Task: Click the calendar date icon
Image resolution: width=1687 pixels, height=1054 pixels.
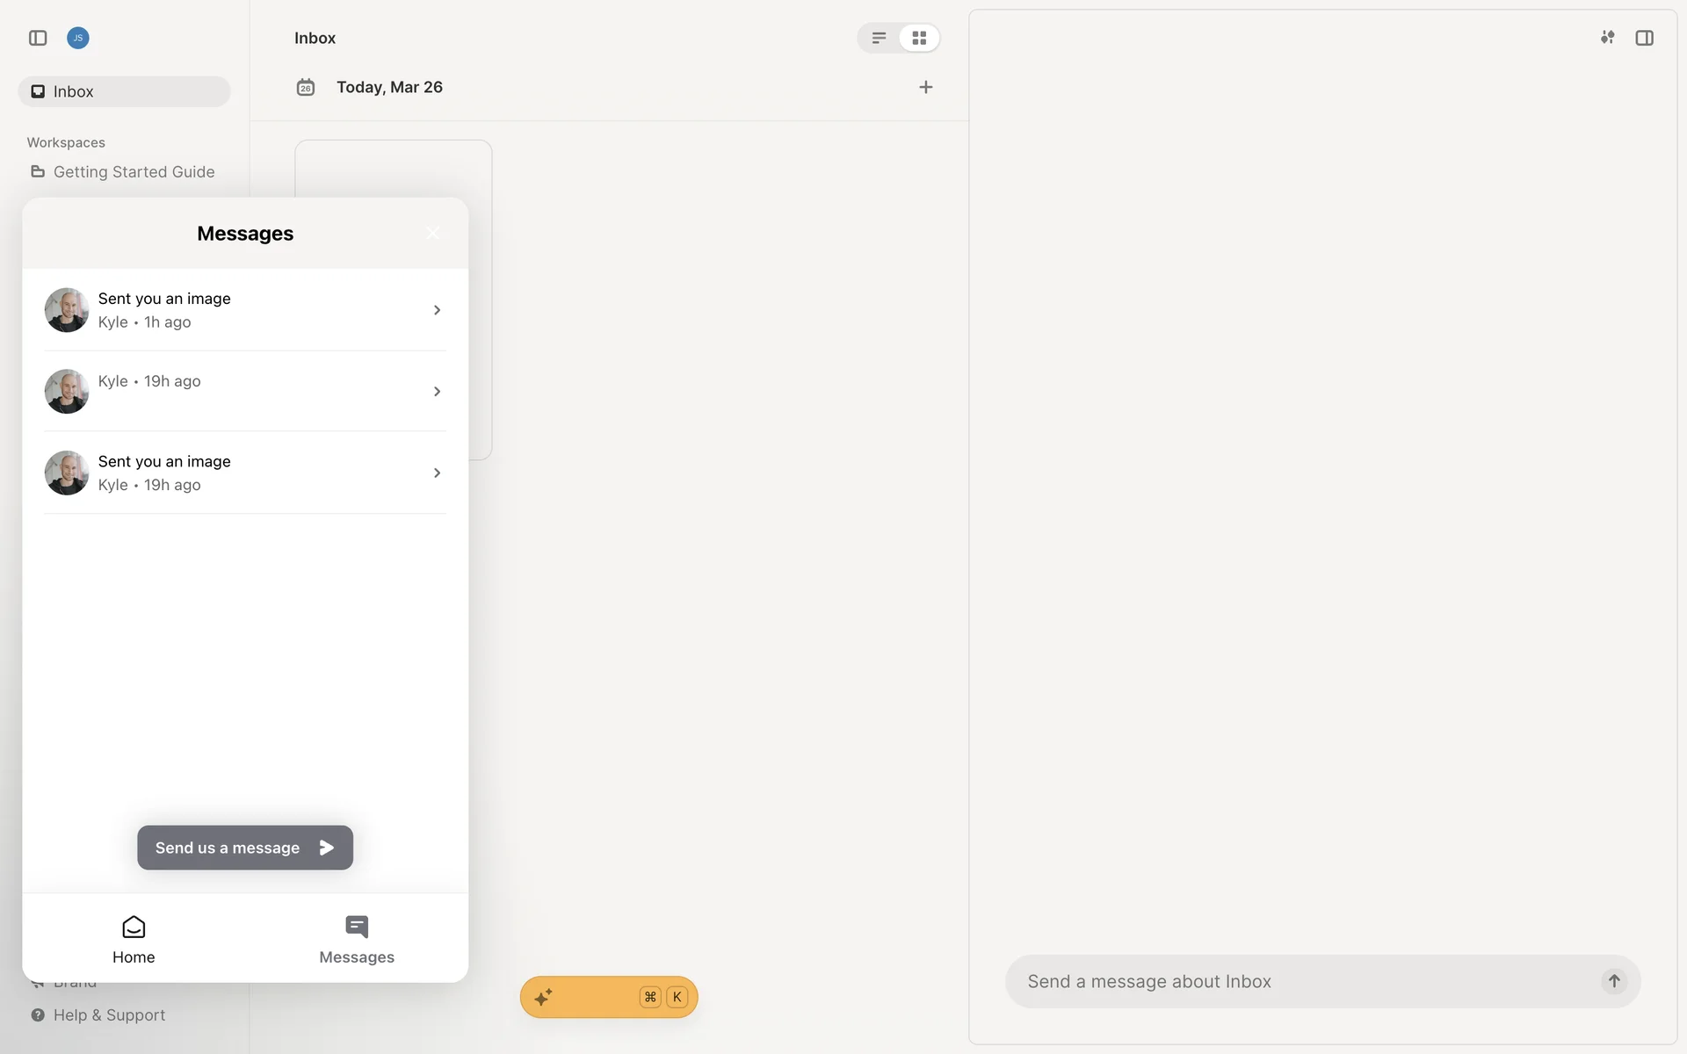Action: point(306,87)
